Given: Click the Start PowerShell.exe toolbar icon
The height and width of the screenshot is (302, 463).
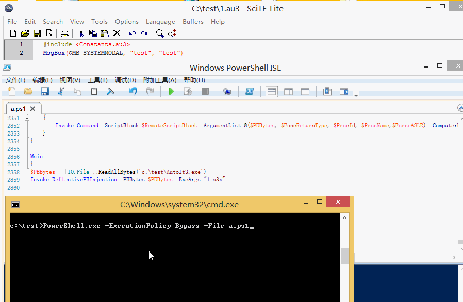Looking at the screenshot, I should pyautogui.click(x=250, y=91).
